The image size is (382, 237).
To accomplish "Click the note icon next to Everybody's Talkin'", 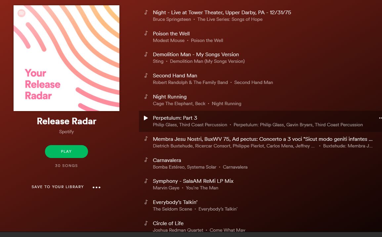I will [x=146, y=202].
